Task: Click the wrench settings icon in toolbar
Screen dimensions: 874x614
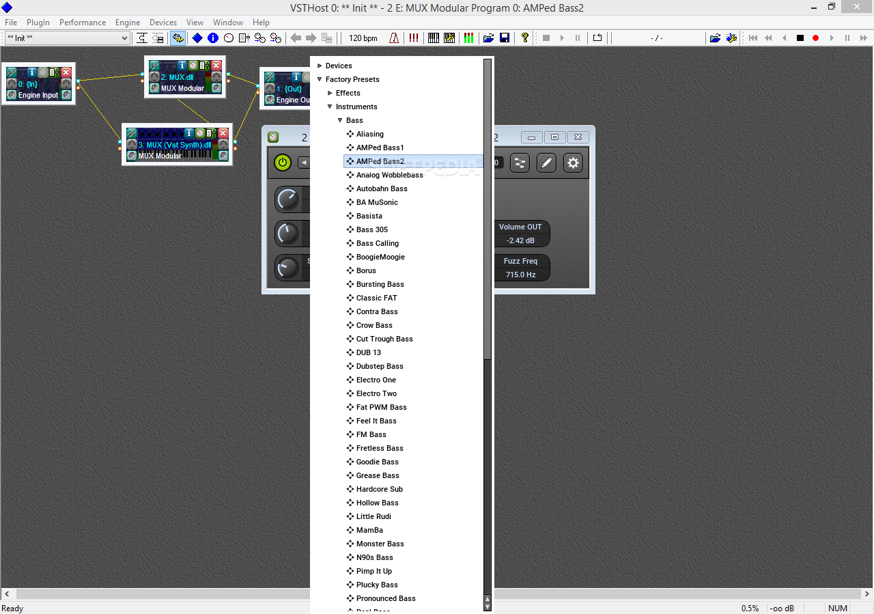Action: coord(731,38)
